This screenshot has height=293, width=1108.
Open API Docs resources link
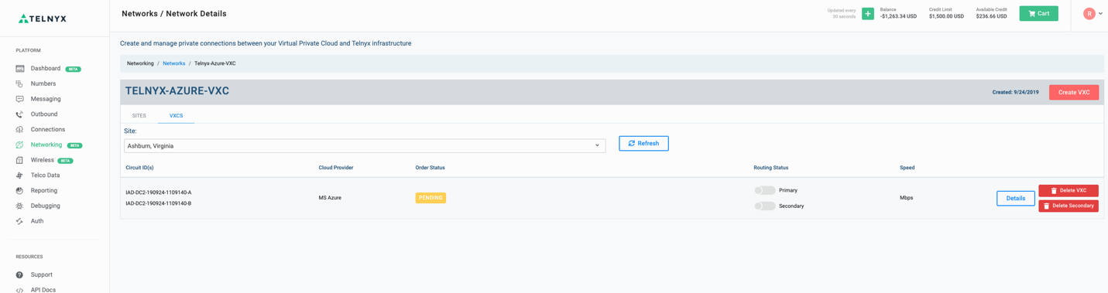pos(43,290)
